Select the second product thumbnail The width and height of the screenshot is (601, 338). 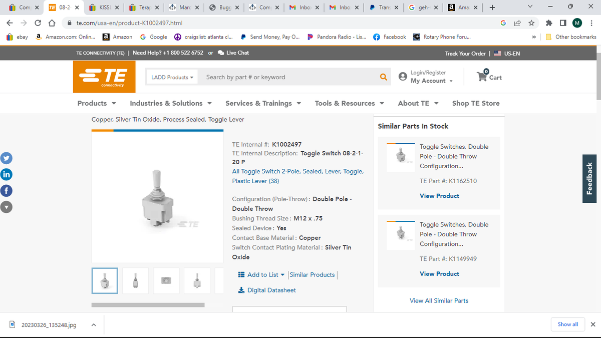135,280
